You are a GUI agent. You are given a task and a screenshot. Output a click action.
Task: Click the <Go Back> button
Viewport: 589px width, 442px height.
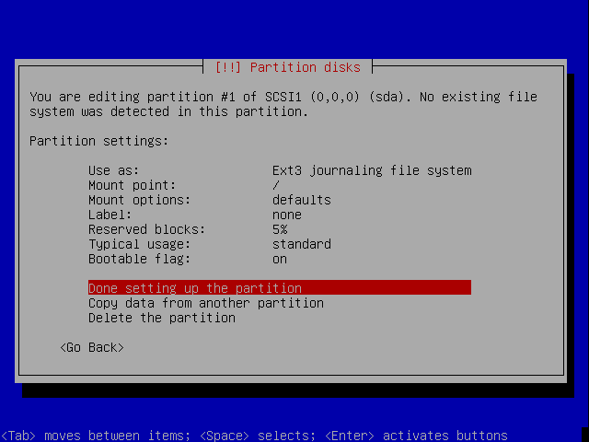point(92,347)
